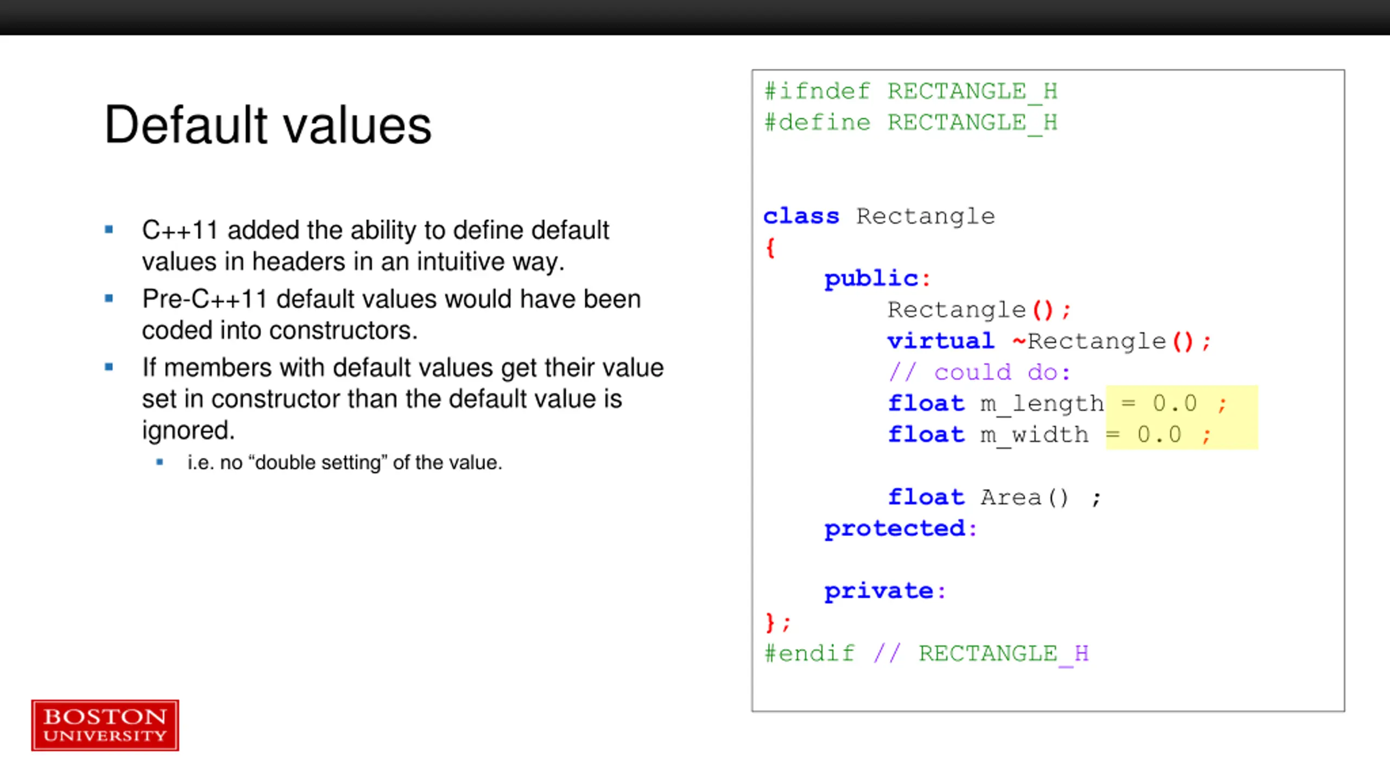Click the yellow highlighted '= 0.0' region
The height and width of the screenshot is (781, 1390).
point(1181,418)
